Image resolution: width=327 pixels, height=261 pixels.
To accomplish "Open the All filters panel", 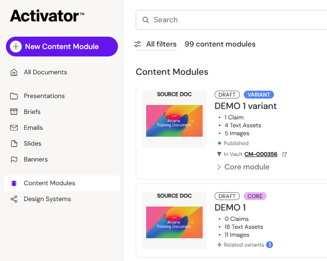I will [x=156, y=44].
